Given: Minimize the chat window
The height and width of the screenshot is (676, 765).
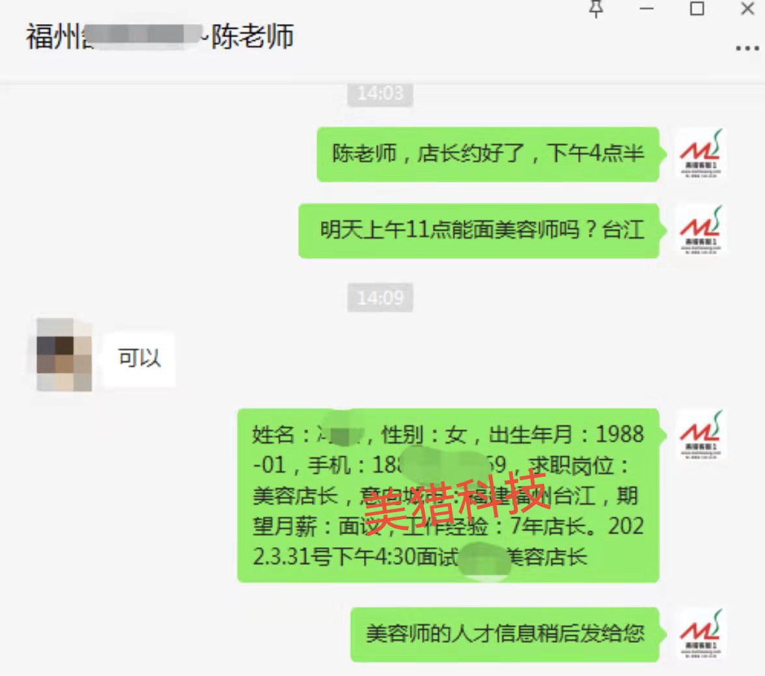Looking at the screenshot, I should (647, 8).
